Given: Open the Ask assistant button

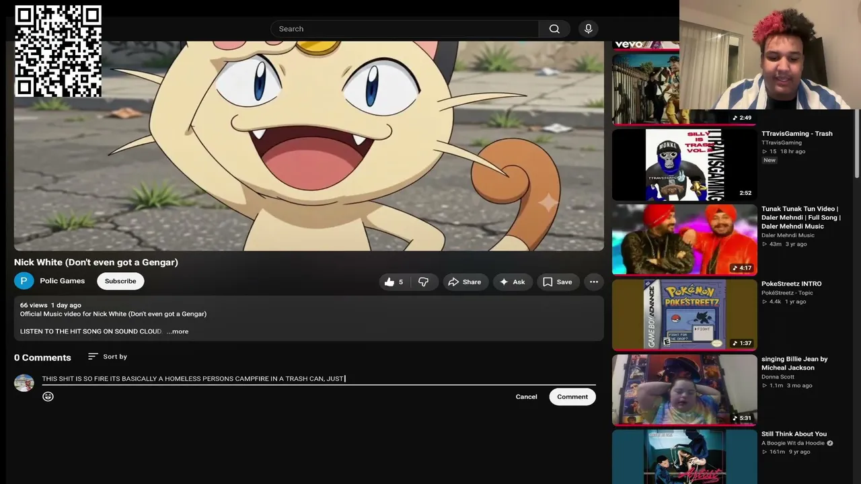Looking at the screenshot, I should (512, 282).
